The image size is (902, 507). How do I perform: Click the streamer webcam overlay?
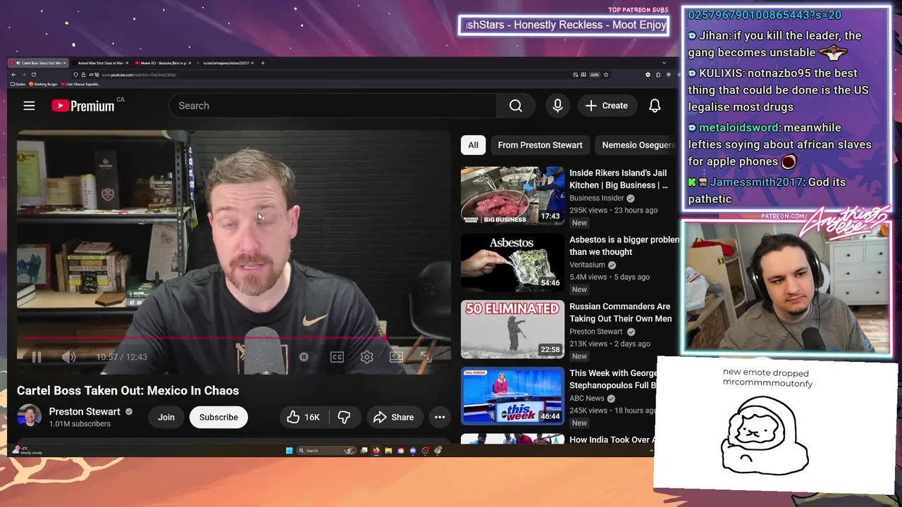786,286
